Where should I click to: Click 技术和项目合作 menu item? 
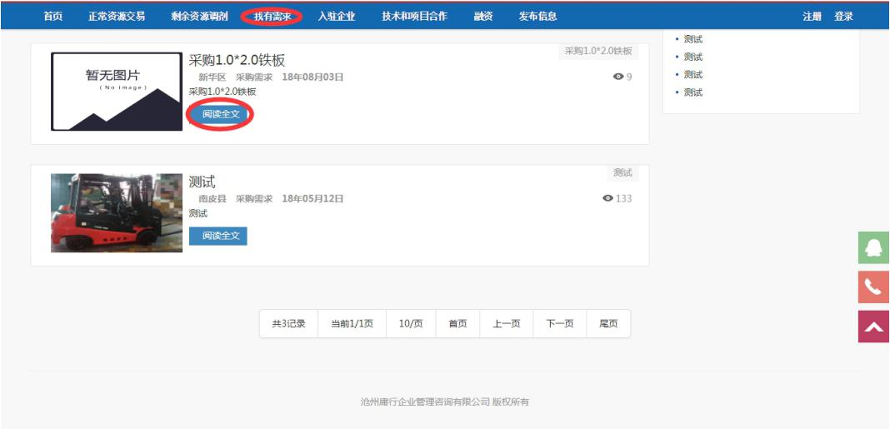click(414, 16)
